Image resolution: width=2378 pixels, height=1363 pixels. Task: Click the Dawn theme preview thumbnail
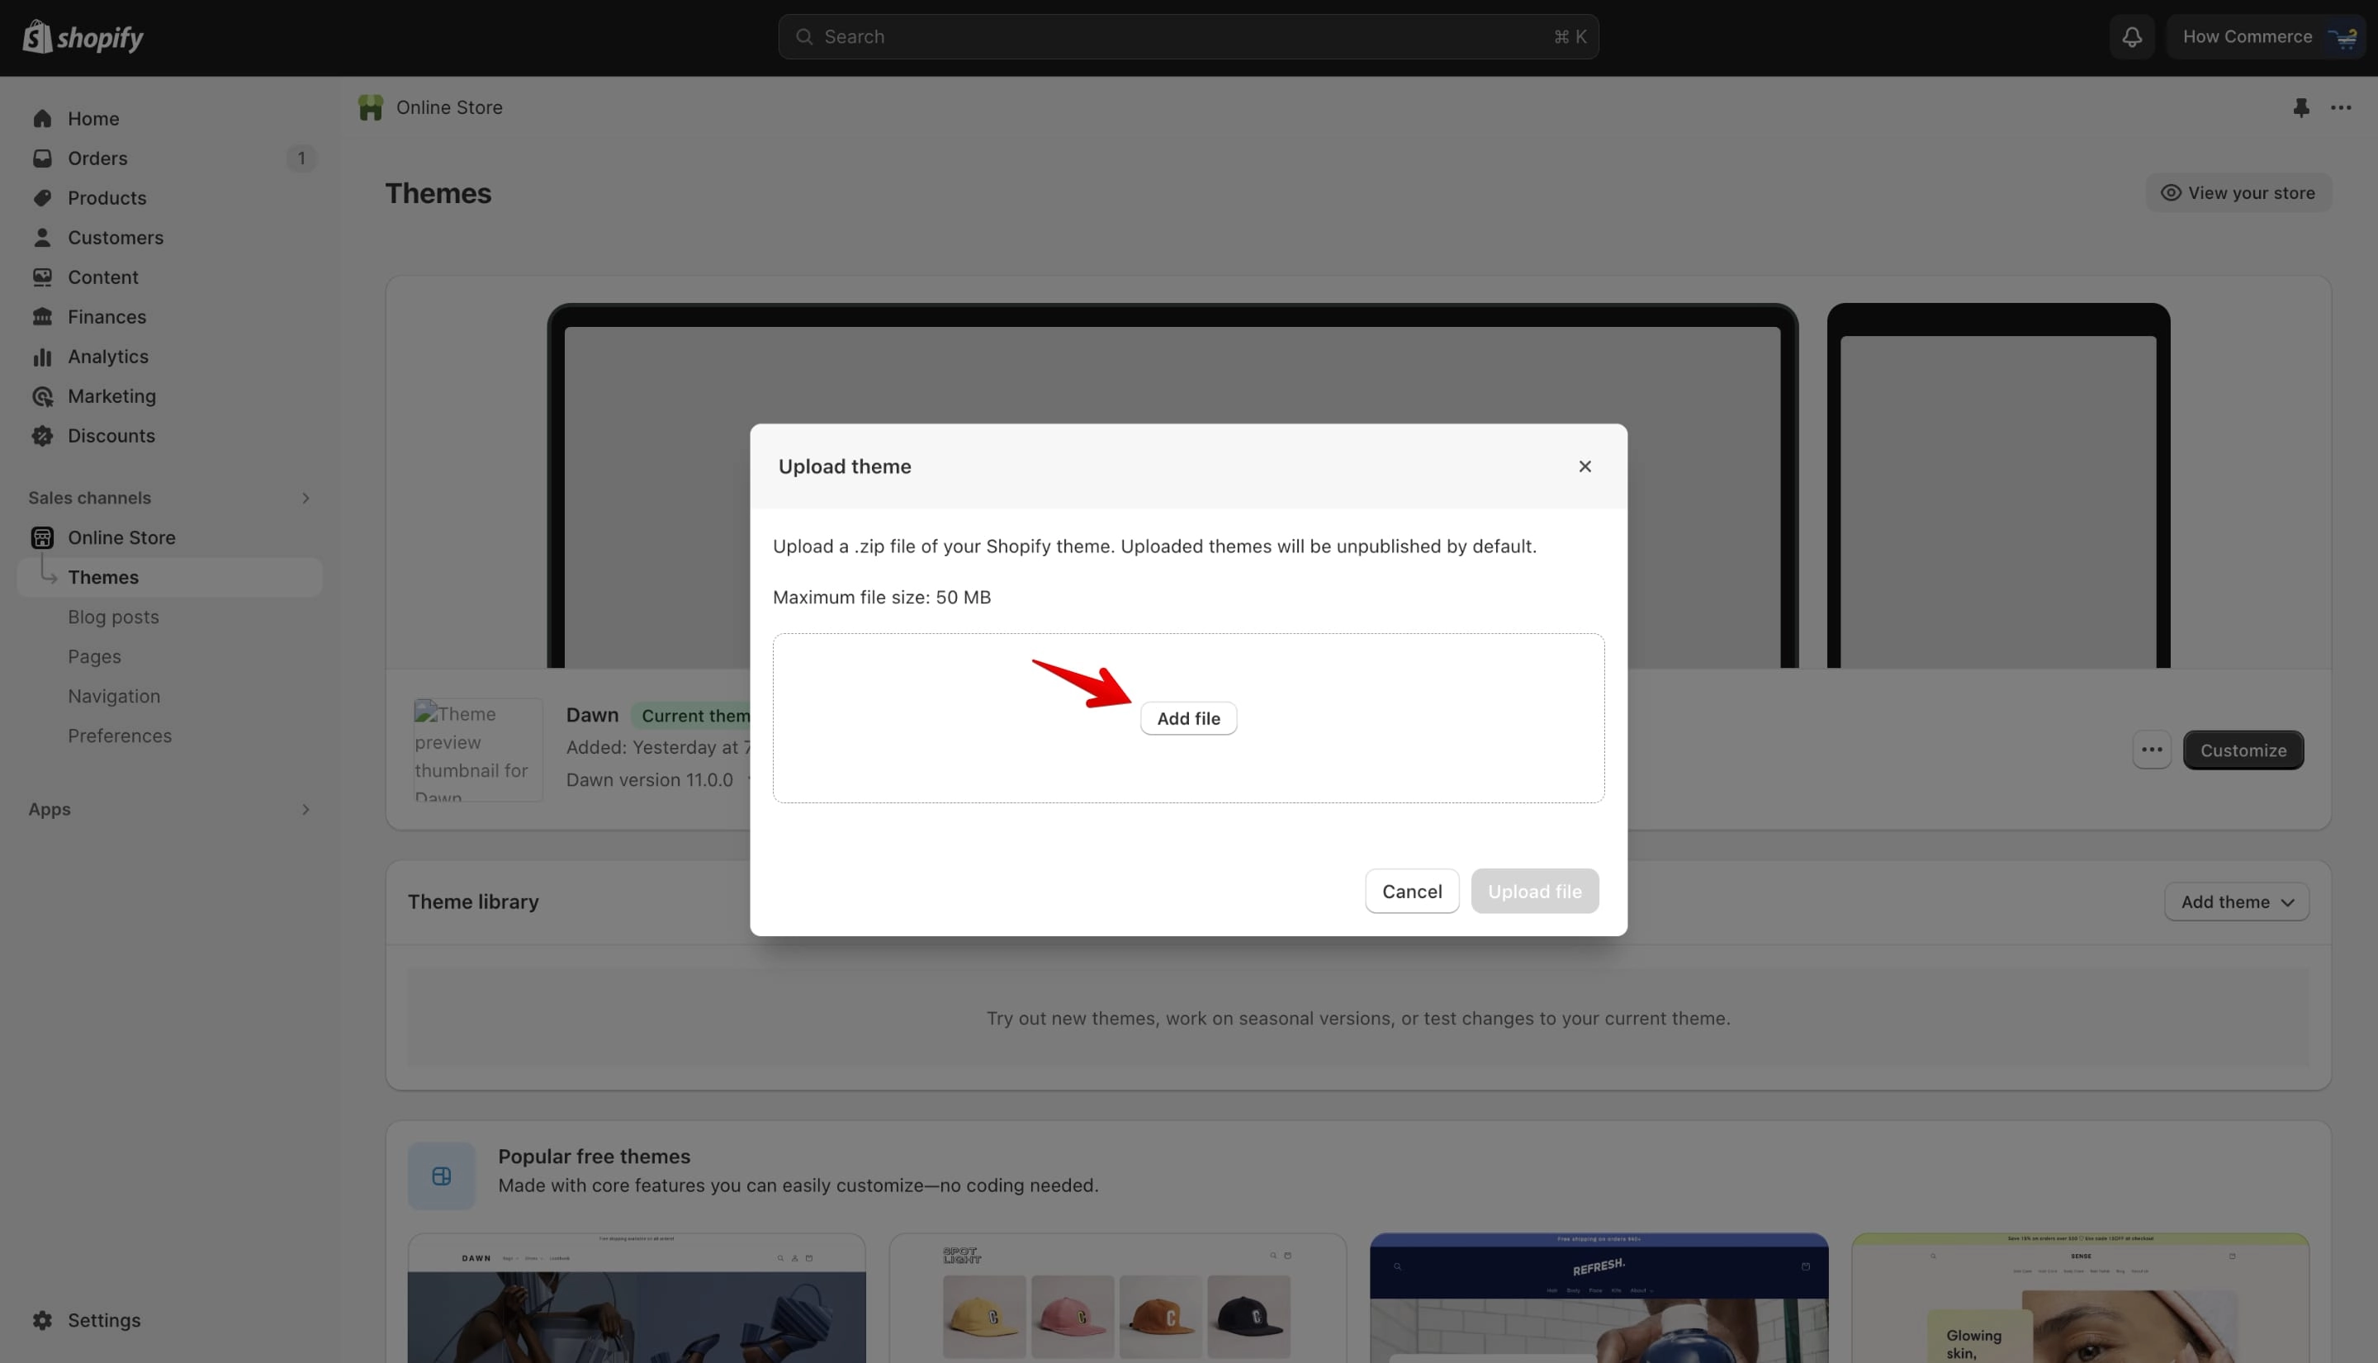pyautogui.click(x=478, y=750)
